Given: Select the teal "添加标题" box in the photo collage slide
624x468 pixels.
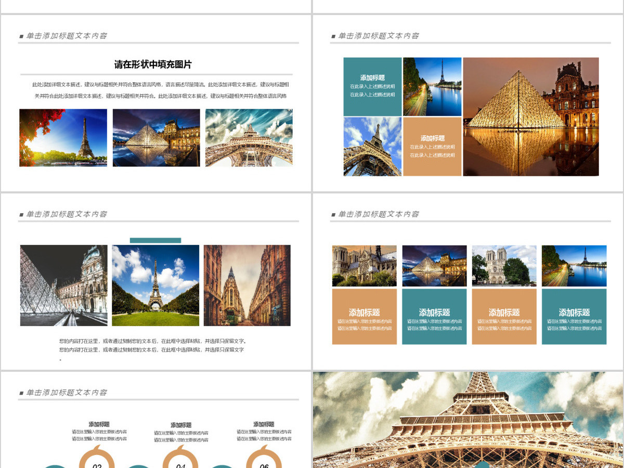Looking at the screenshot, I should click(x=372, y=86).
